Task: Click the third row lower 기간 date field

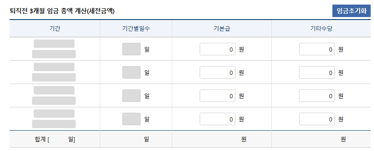Action: (x=54, y=101)
